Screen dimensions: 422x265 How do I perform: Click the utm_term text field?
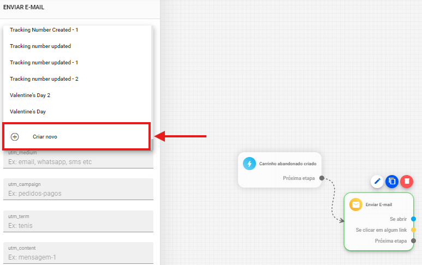click(78, 225)
